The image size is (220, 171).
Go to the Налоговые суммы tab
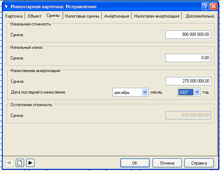point(82,16)
